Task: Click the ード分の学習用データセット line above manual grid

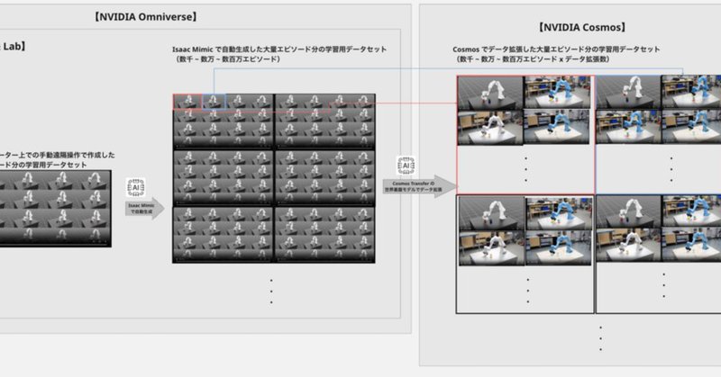Action: [43, 165]
